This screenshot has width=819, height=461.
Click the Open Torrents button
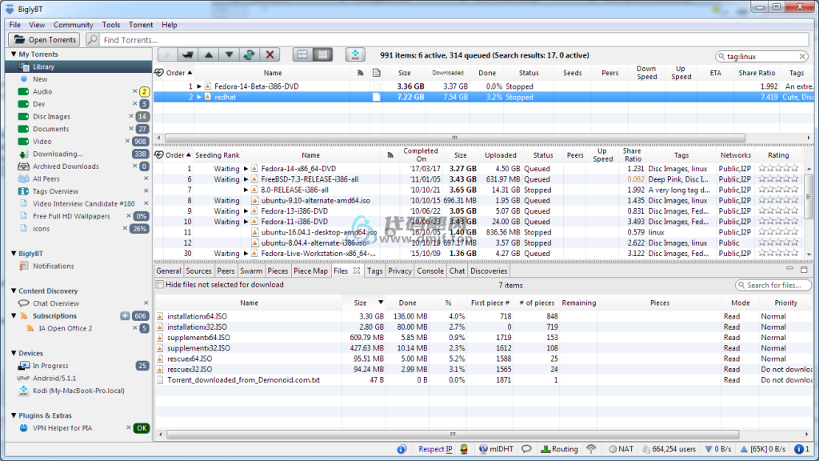45,40
